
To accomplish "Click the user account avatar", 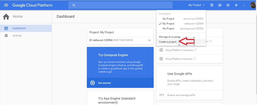I will (253, 5).
